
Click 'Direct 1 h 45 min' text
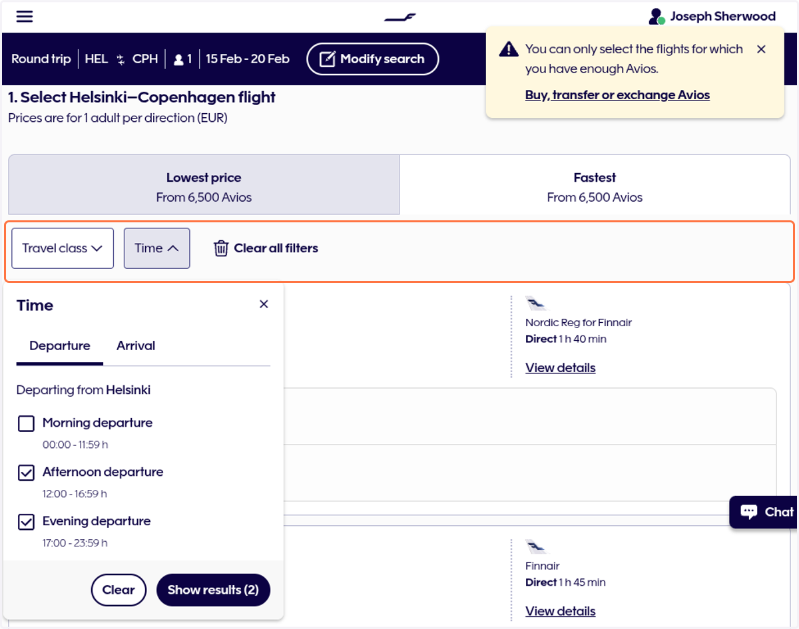pos(566,582)
